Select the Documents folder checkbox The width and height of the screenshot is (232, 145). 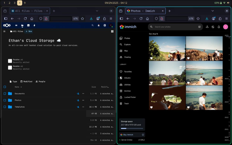point(5,94)
